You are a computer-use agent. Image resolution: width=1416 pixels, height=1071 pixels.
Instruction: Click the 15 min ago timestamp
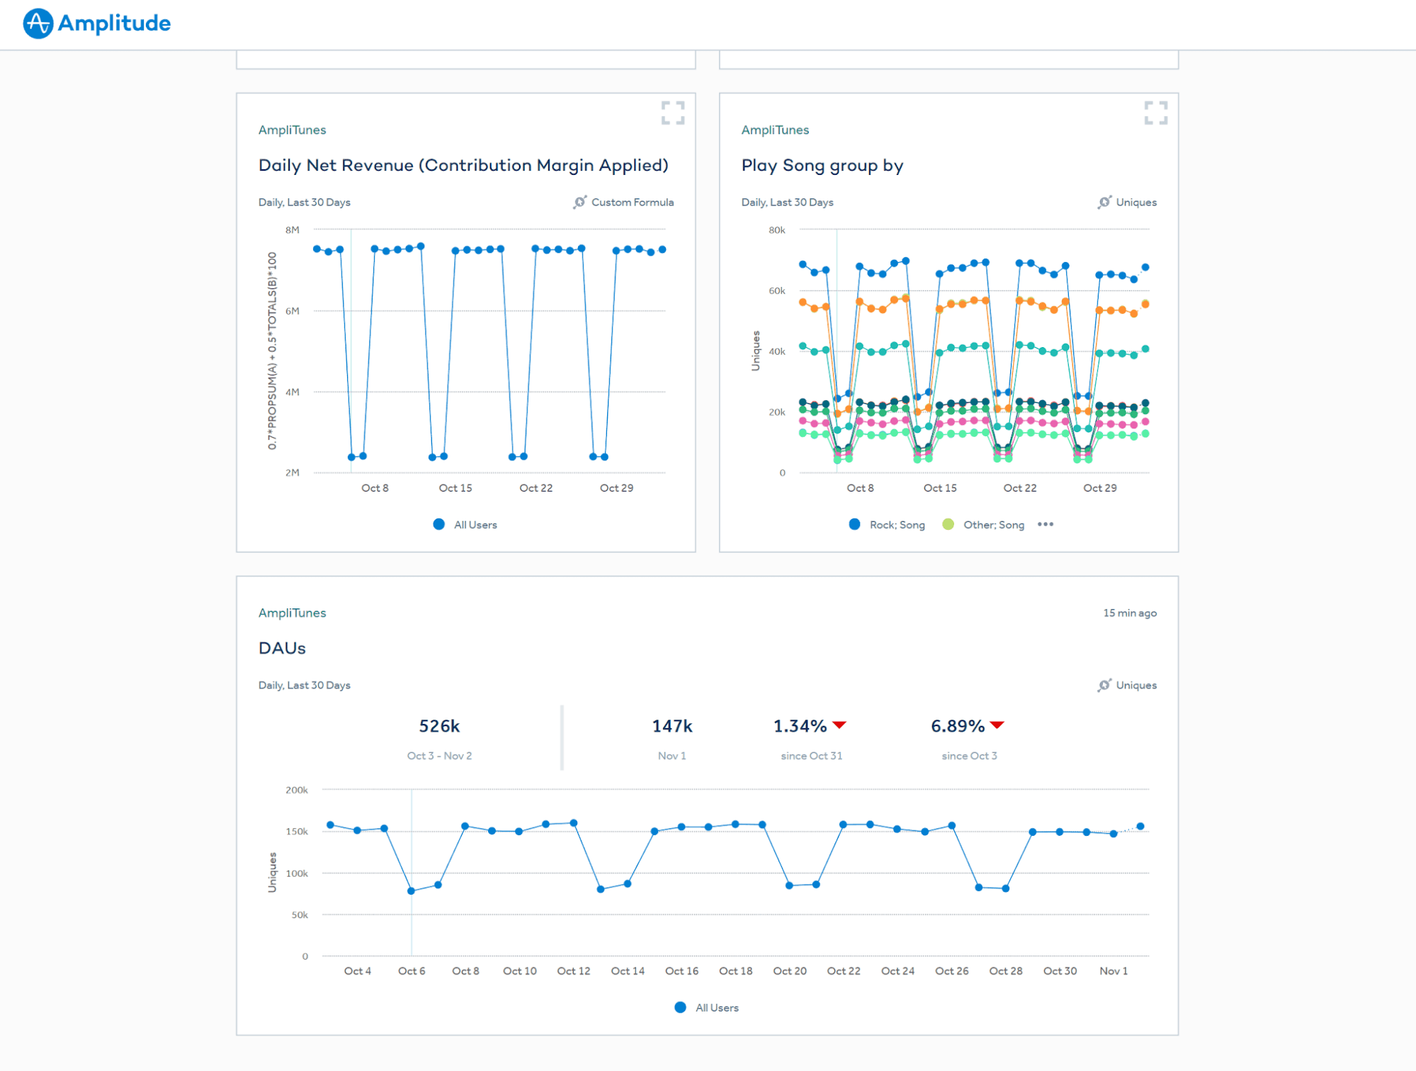(1130, 613)
